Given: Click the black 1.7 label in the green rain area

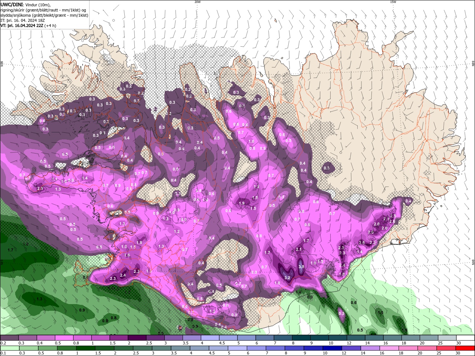Looking at the screenshot, I should tap(10, 250).
